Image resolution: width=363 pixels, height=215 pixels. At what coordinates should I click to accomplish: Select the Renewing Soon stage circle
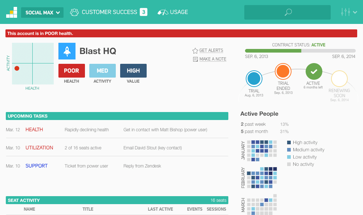339,79
